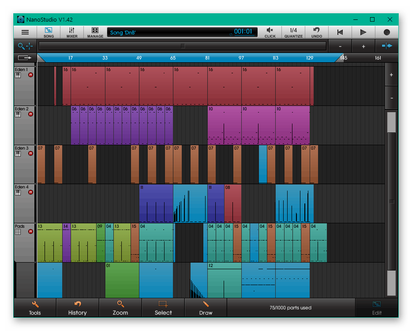Toggle the metronome CLICK

[x=270, y=32]
